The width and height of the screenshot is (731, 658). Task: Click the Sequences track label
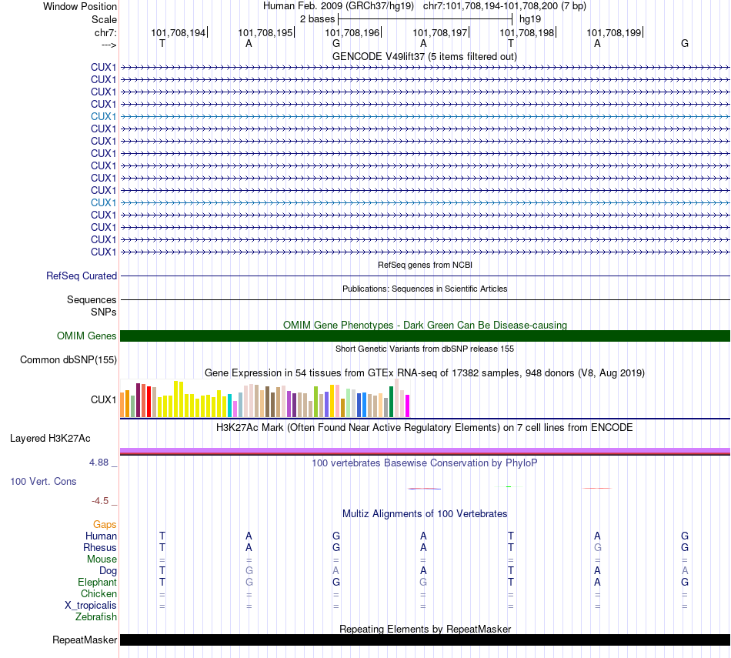click(92, 299)
